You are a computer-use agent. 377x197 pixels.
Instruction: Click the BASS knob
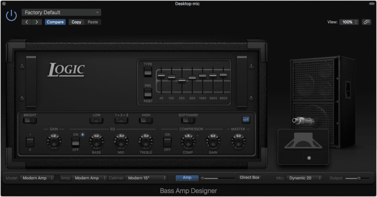[x=97, y=141]
